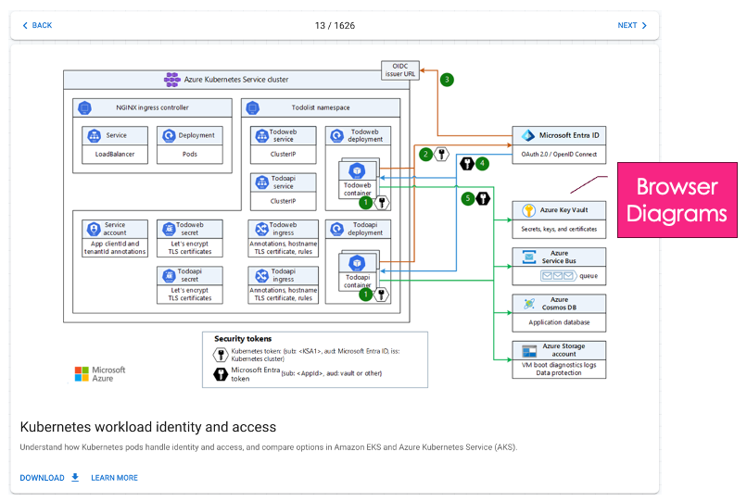This screenshot has height=502, width=747.
Task: Click the Service LoadBalancer icon
Action: click(x=95, y=136)
